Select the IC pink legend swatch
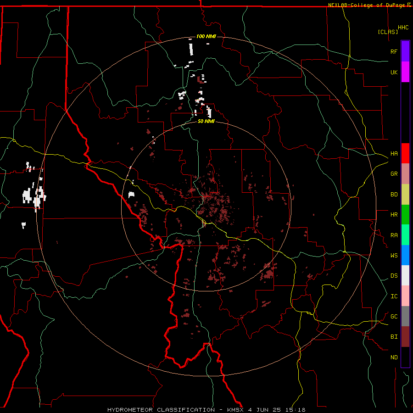Screen dimensions: 413x413 [405, 296]
